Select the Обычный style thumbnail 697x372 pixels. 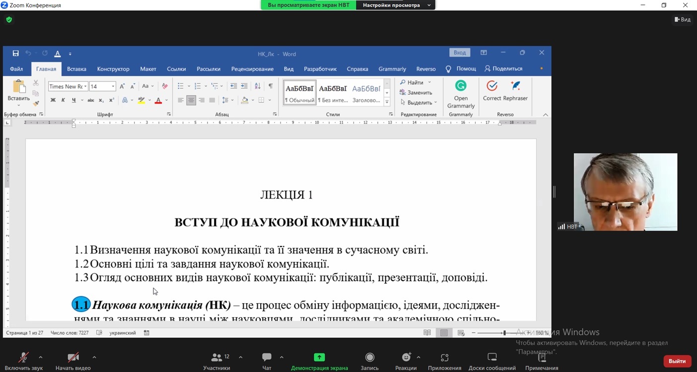pyautogui.click(x=299, y=92)
